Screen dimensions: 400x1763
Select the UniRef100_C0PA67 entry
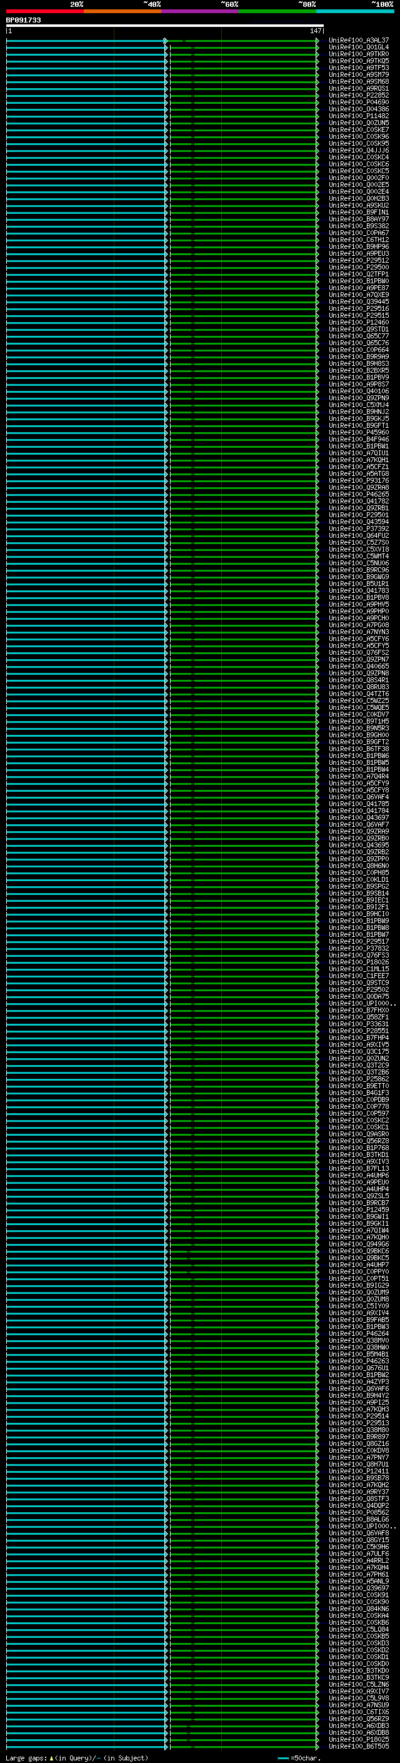point(358,233)
